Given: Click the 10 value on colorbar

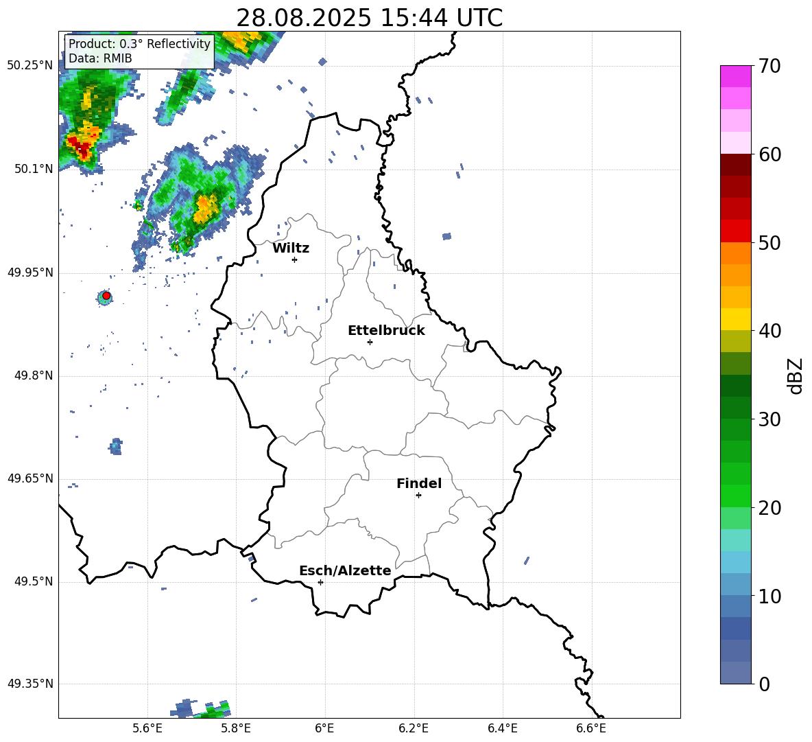Looking at the screenshot, I should coord(769,596).
